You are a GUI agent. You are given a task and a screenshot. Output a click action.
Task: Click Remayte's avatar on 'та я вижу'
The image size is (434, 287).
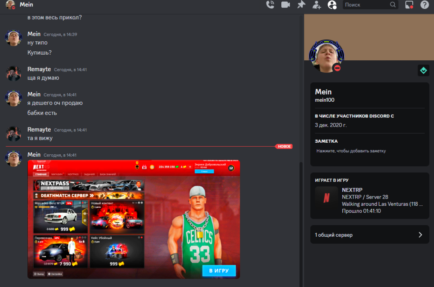click(13, 134)
